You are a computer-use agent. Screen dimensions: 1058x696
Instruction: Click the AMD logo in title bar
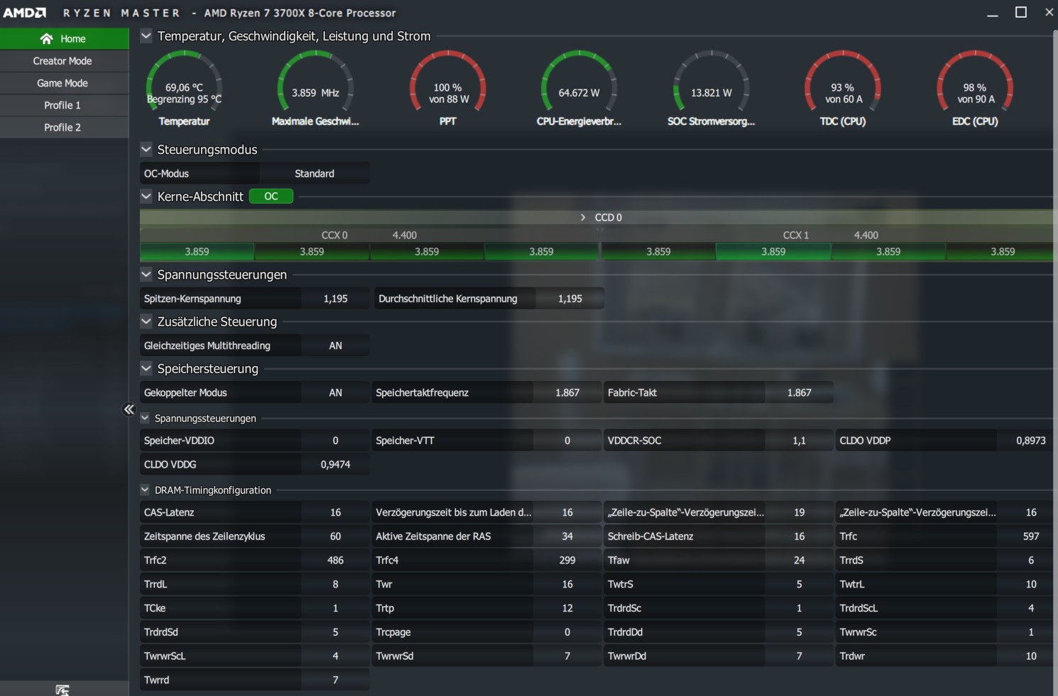coord(25,13)
